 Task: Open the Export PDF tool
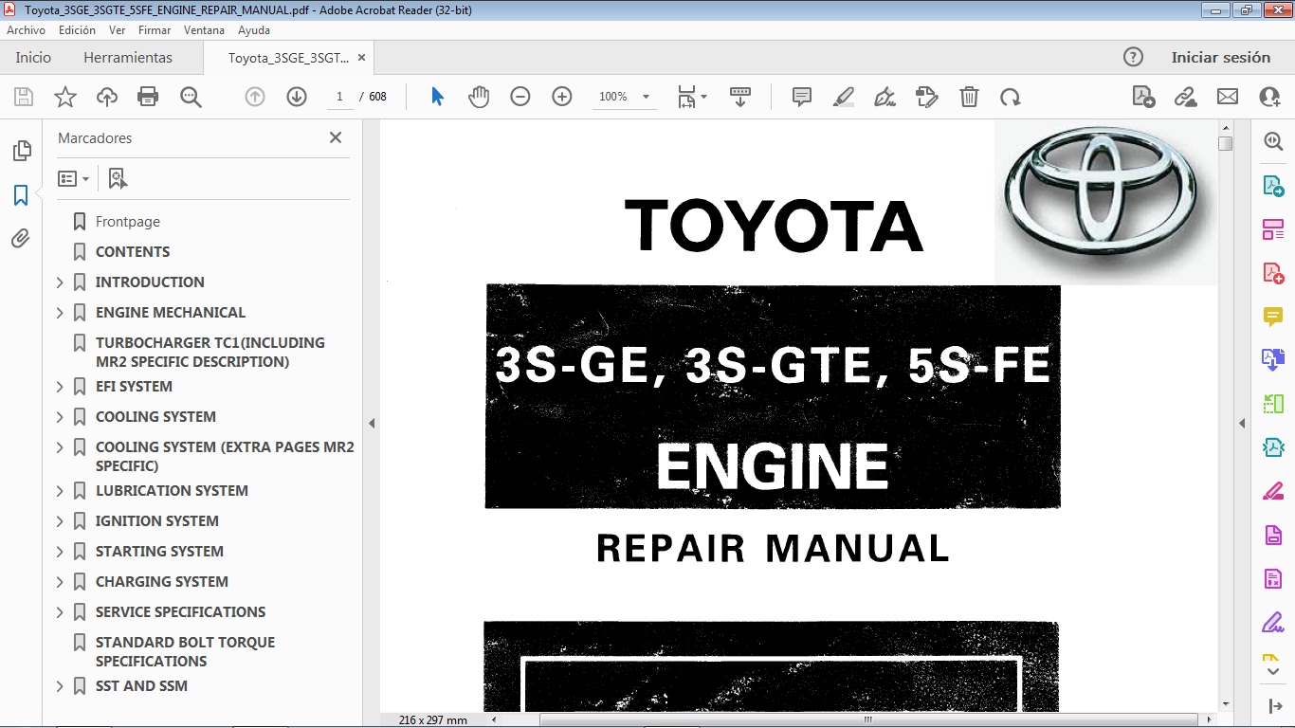pos(1273,185)
